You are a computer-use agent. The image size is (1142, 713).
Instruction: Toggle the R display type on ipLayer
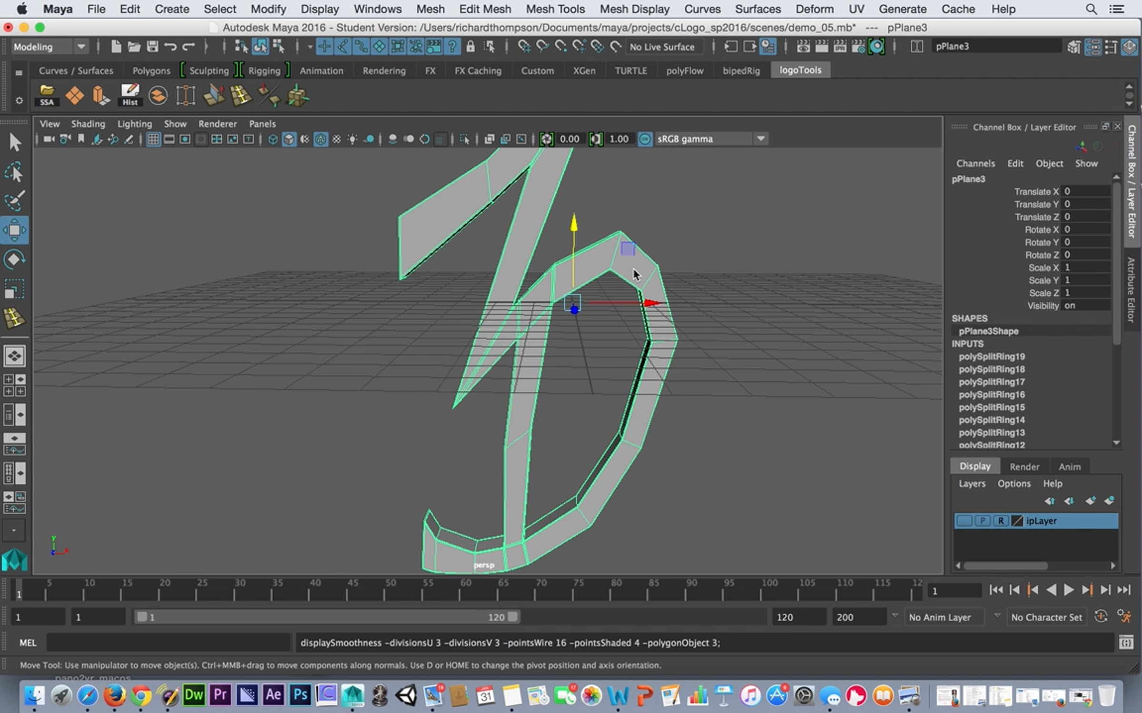[x=1001, y=520]
